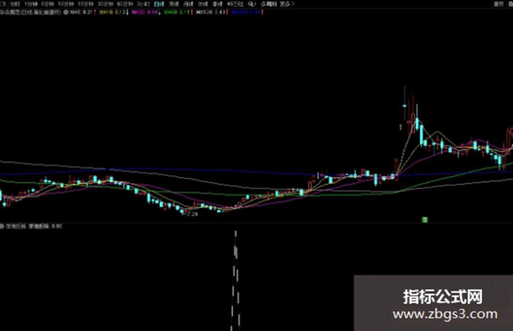Select the 60分钟 period tab
This screenshot has height=331, width=513.
pos(125,4)
